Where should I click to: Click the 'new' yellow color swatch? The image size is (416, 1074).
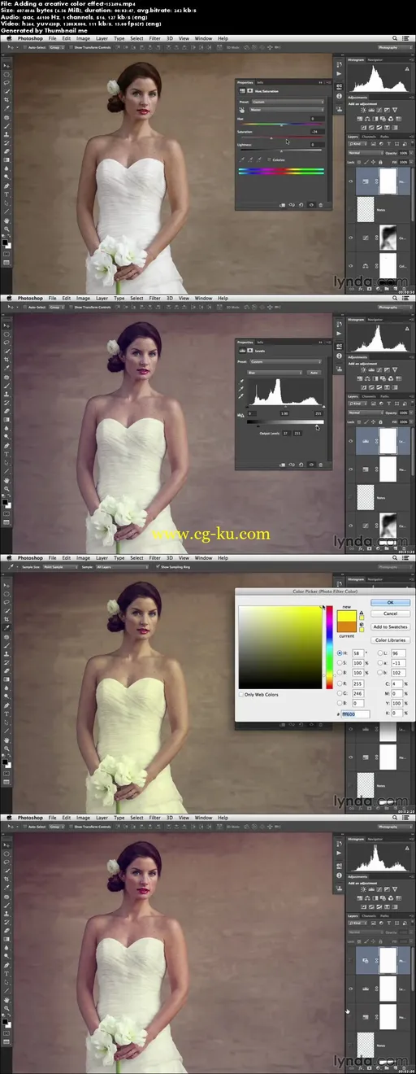coord(347,615)
